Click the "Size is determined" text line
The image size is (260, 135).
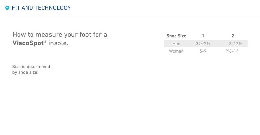click(31, 67)
